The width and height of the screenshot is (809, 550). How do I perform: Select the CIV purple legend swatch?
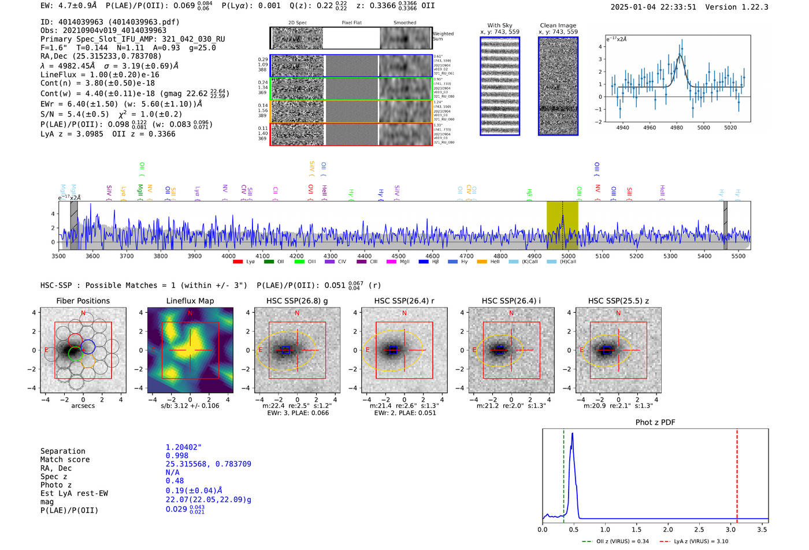[329, 261]
